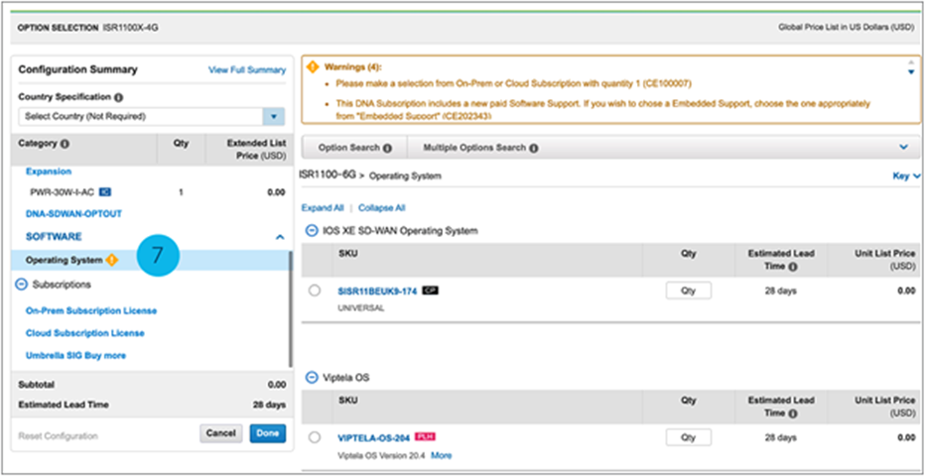Collapse IOS XE SD-WAN Operating System section
This screenshot has height=476, width=925.
312,231
